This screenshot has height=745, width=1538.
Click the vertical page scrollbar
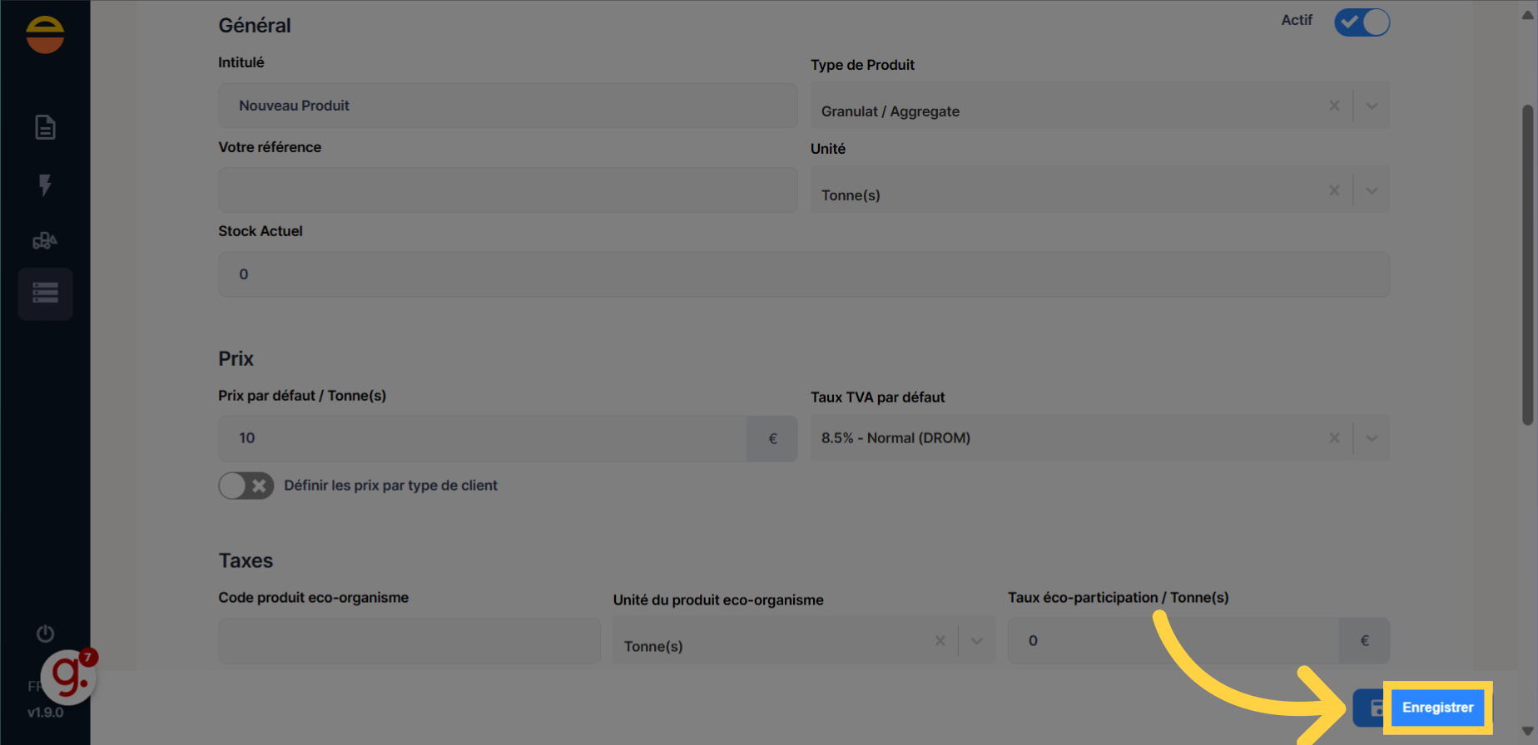tap(1527, 266)
